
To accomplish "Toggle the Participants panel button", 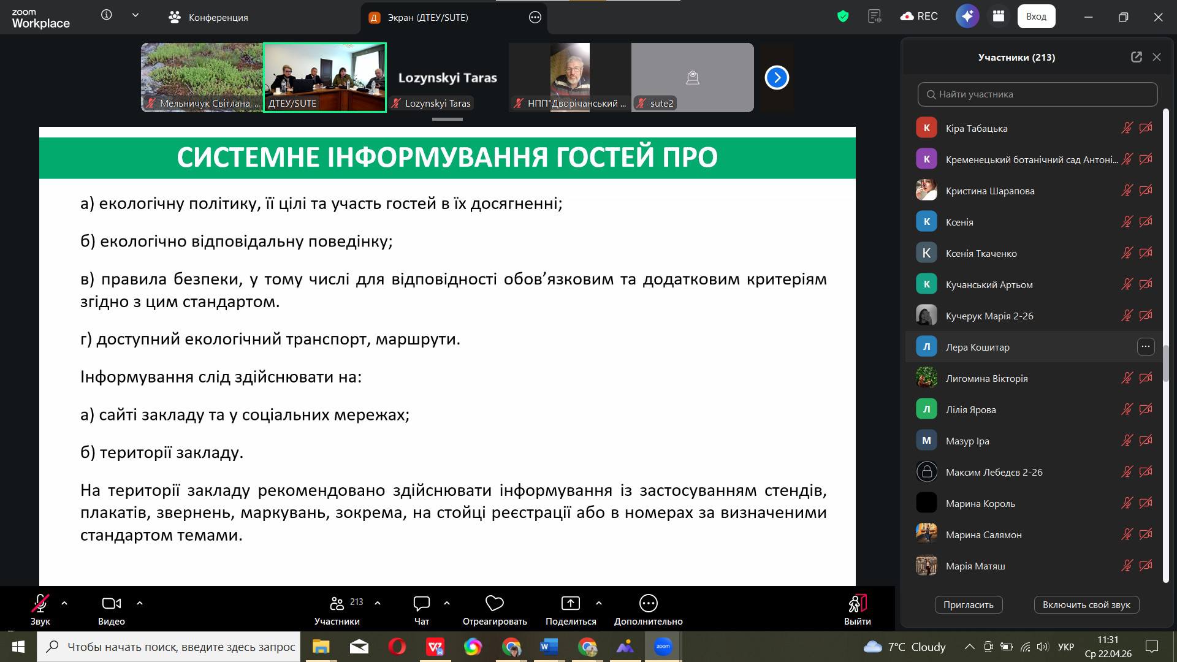I will point(337,604).
